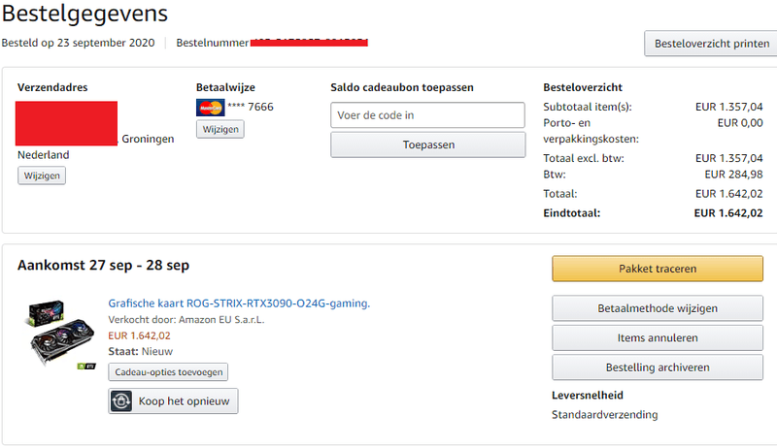Click the Items annuleren button
Viewport: 777px width, 447px height.
click(659, 338)
